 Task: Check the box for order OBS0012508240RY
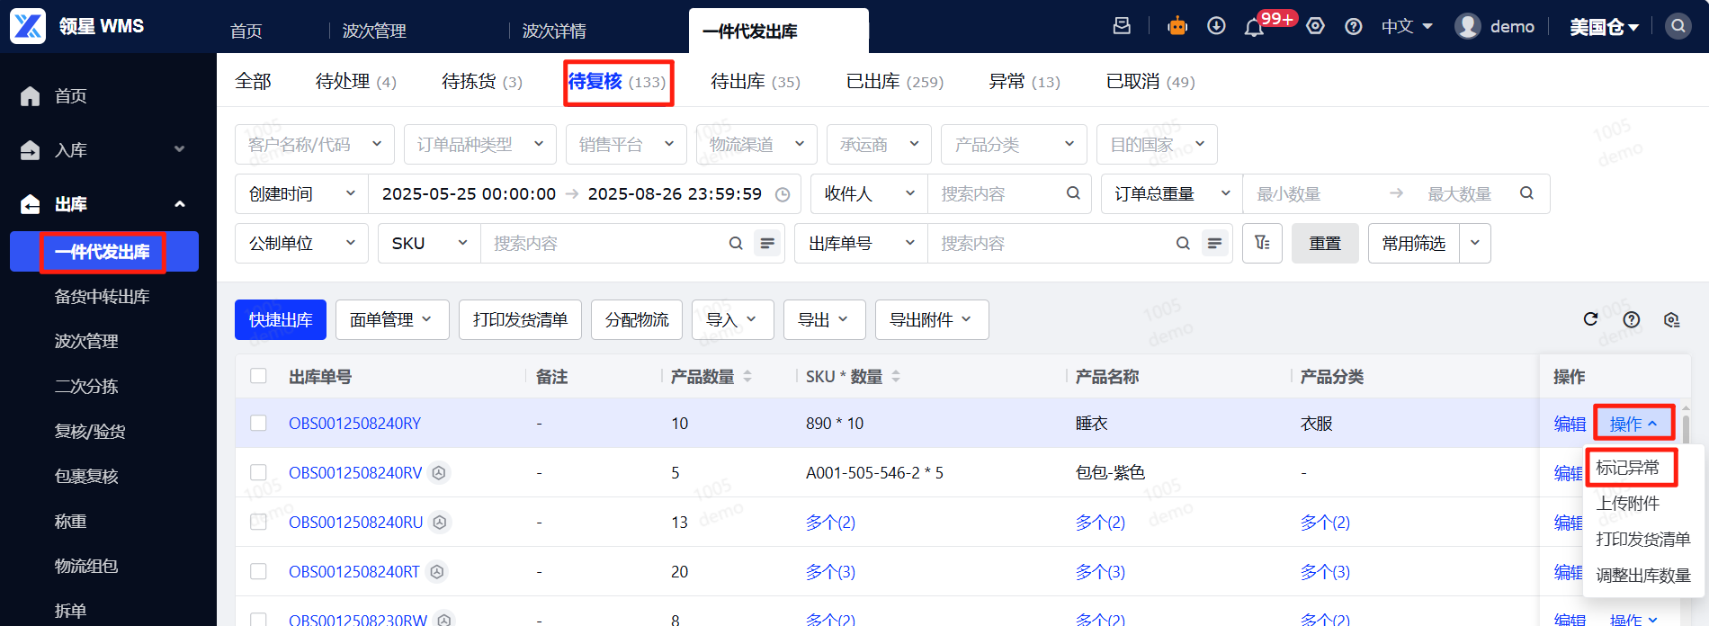[x=258, y=423]
